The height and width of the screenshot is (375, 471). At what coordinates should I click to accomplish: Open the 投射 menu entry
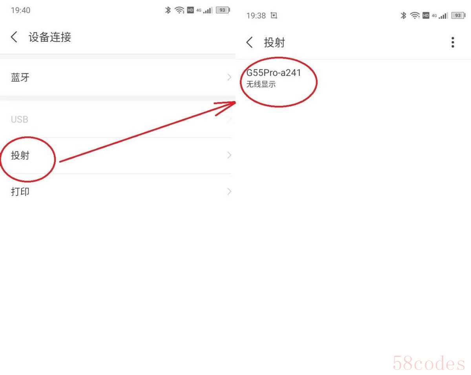click(x=118, y=156)
